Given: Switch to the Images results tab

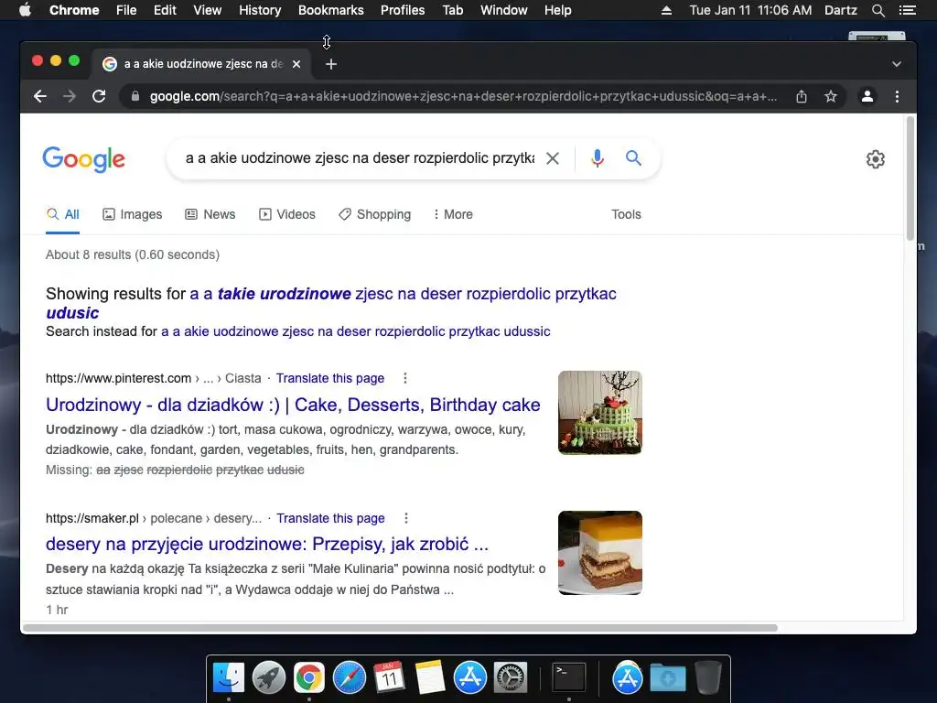Looking at the screenshot, I should click(x=133, y=214).
